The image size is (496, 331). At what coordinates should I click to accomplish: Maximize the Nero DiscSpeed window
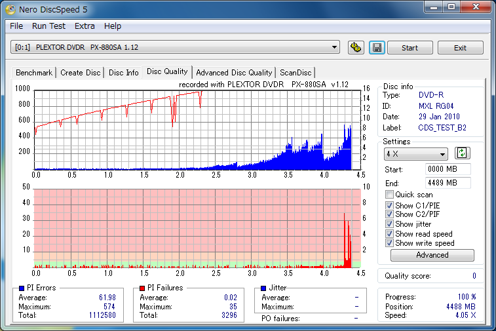point(451,7)
